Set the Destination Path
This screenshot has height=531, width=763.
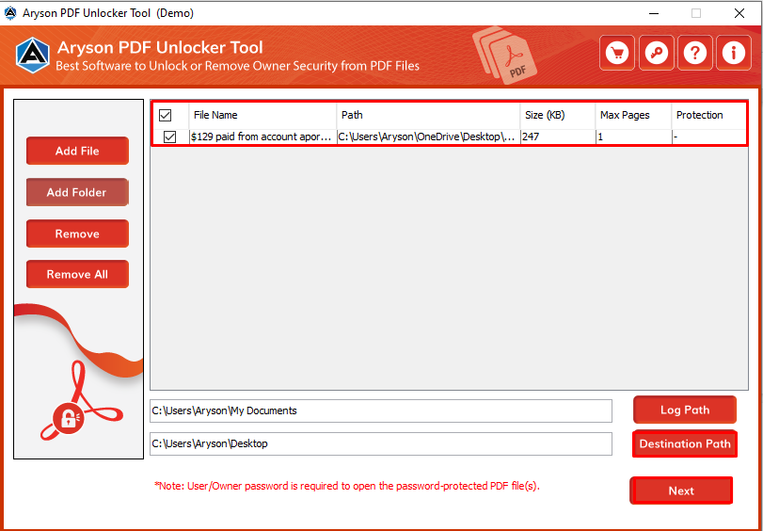coord(685,443)
